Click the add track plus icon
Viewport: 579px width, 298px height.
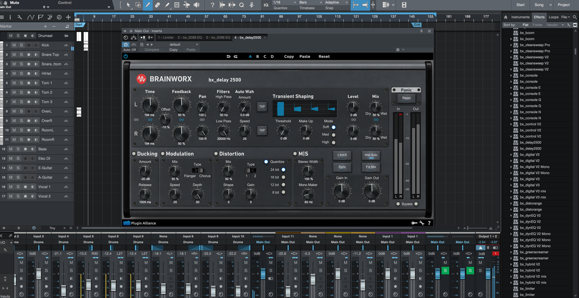(68, 17)
